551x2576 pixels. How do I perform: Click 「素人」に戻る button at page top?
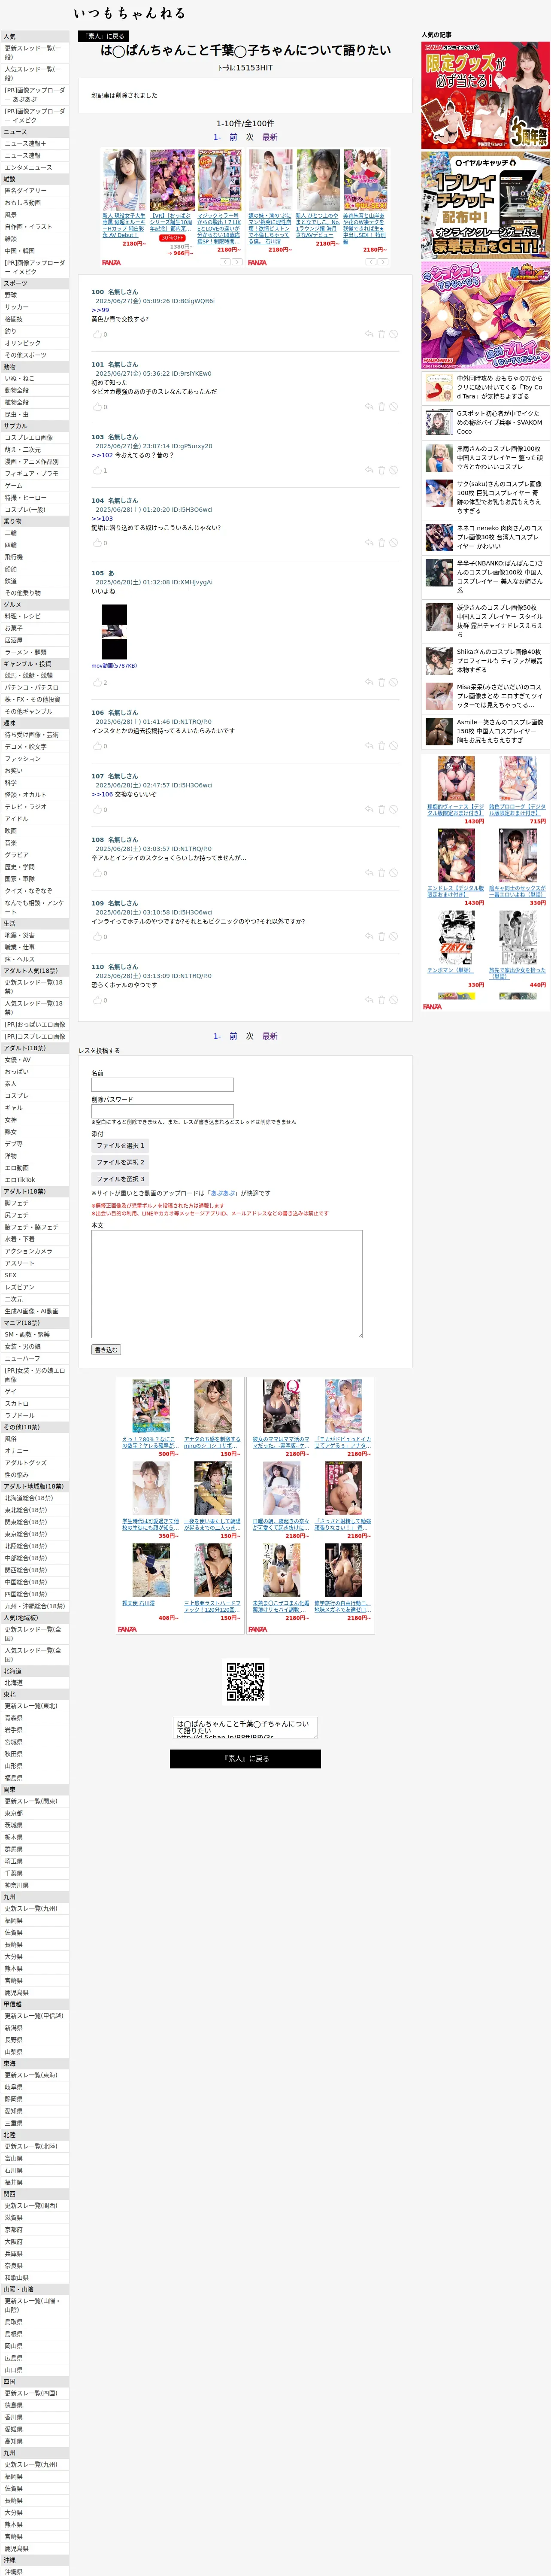pyautogui.click(x=103, y=36)
